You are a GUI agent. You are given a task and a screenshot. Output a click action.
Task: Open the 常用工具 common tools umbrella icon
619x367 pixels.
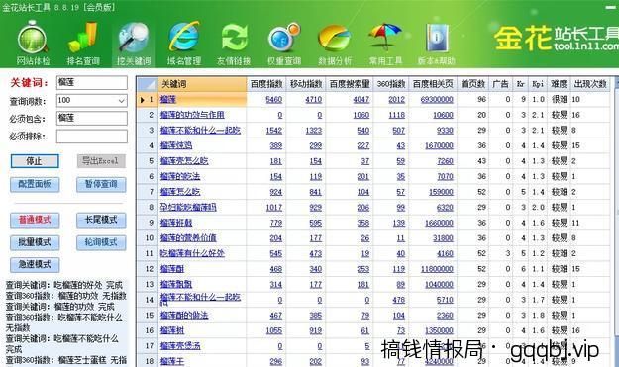(x=385, y=43)
